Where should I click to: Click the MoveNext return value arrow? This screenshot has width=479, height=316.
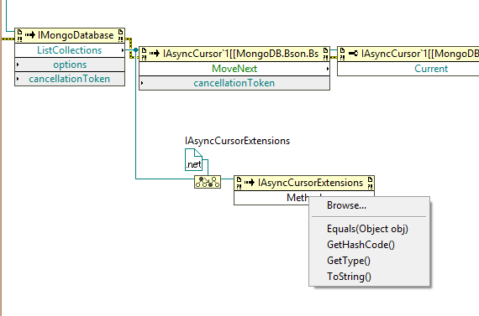tap(328, 69)
